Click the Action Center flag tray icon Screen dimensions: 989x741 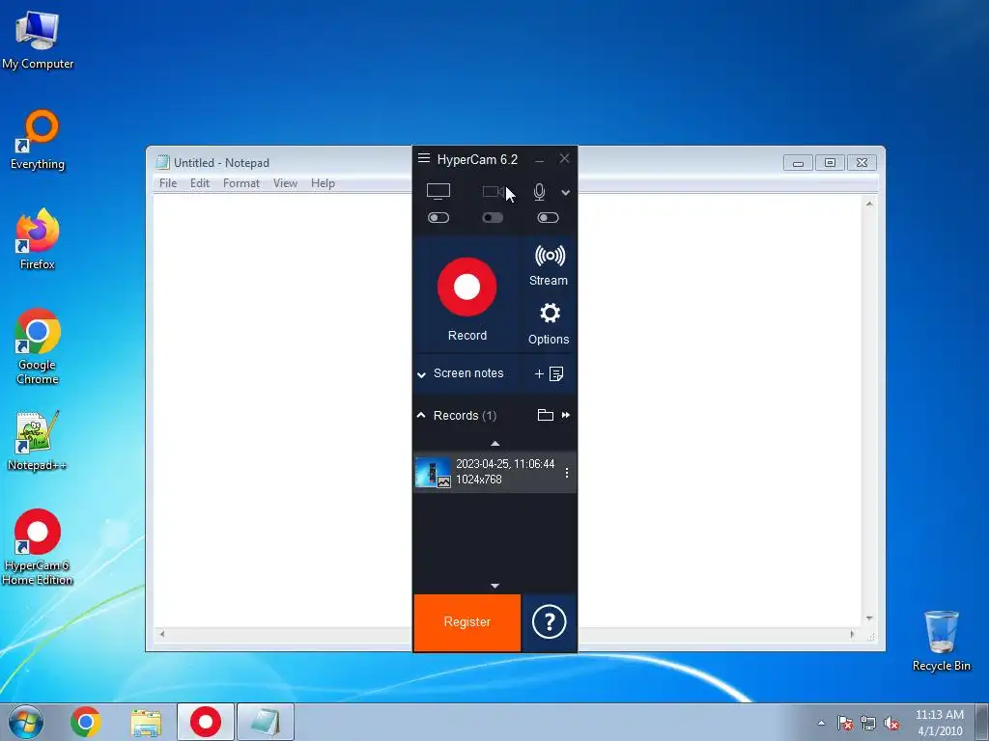tap(845, 723)
